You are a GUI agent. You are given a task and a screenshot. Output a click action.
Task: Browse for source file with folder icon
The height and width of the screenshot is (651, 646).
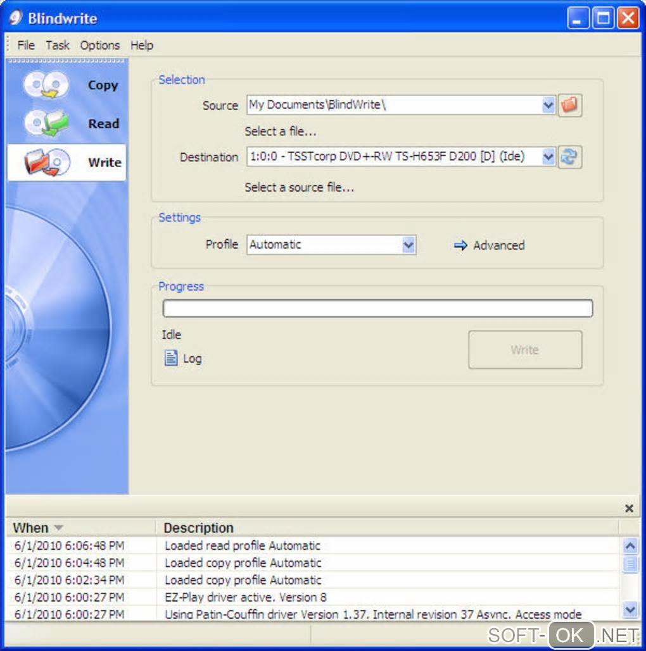point(569,105)
